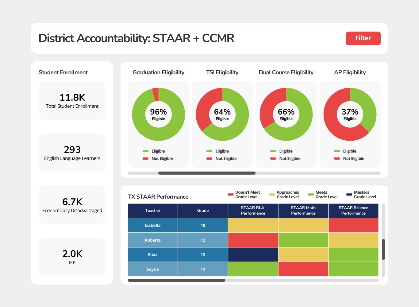Expand the STAAR Math Performance column header
This screenshot has width=419, height=307.
(303, 211)
